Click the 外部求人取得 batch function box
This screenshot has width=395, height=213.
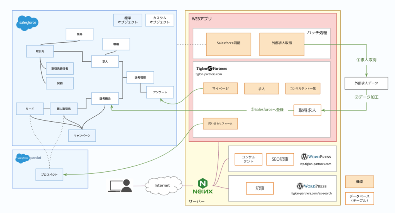[x=282, y=44]
